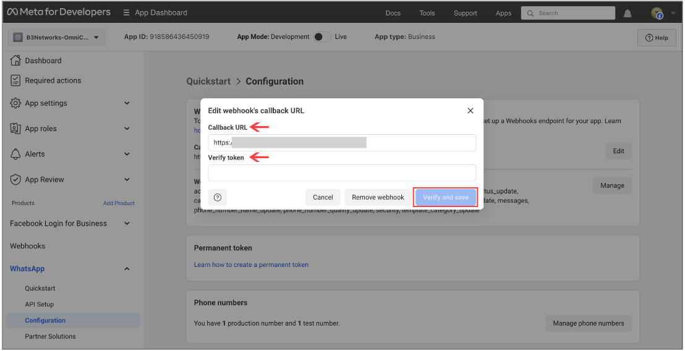The image size is (685, 351).
Task: Click the Callback URL input field
Action: 342,143
